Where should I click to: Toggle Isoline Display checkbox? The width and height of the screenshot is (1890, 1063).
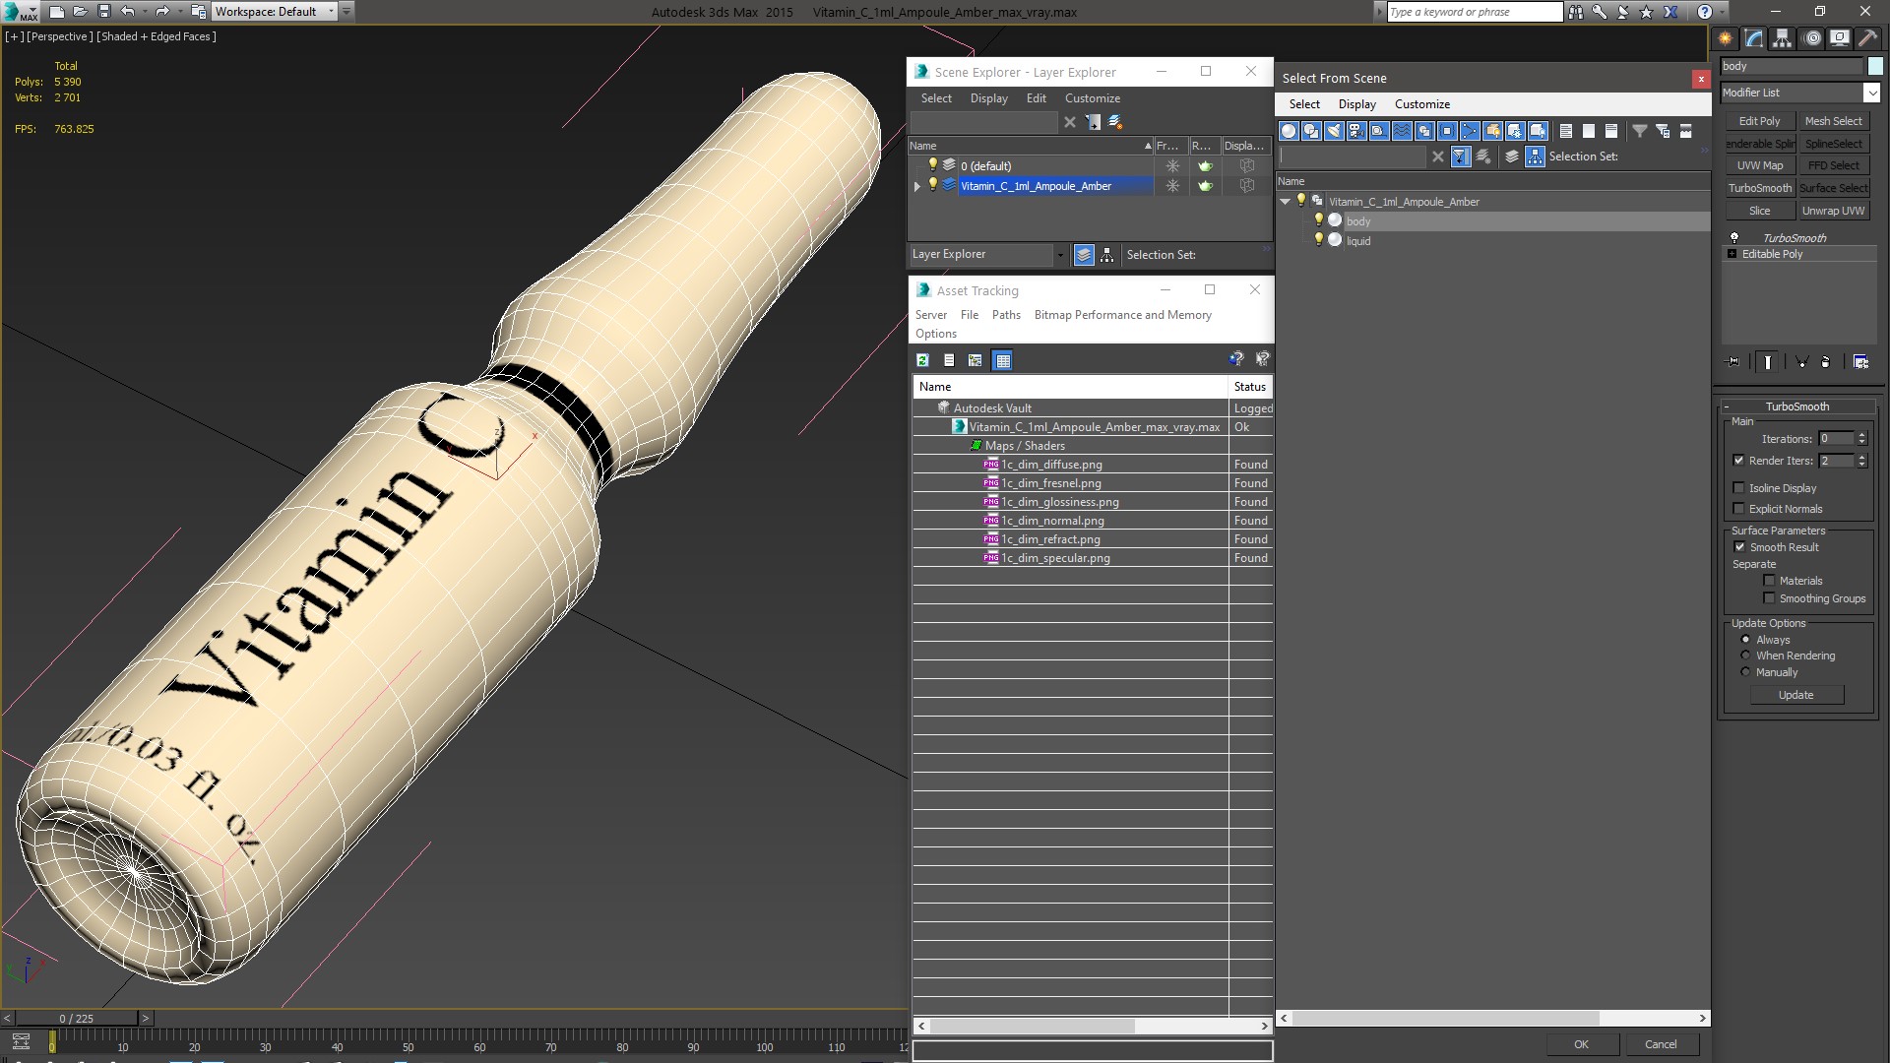coord(1739,488)
